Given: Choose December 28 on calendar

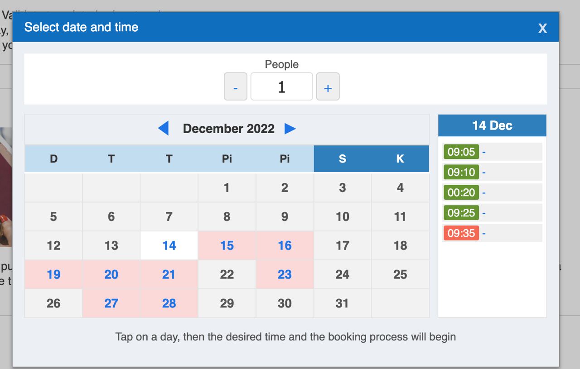Looking at the screenshot, I should [169, 303].
